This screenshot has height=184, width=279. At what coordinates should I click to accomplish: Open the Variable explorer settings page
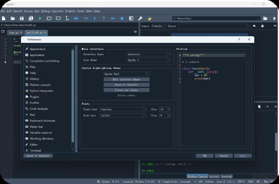41,133
